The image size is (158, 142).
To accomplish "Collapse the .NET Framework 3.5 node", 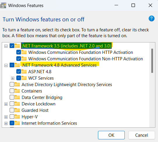I will click(x=6, y=46).
